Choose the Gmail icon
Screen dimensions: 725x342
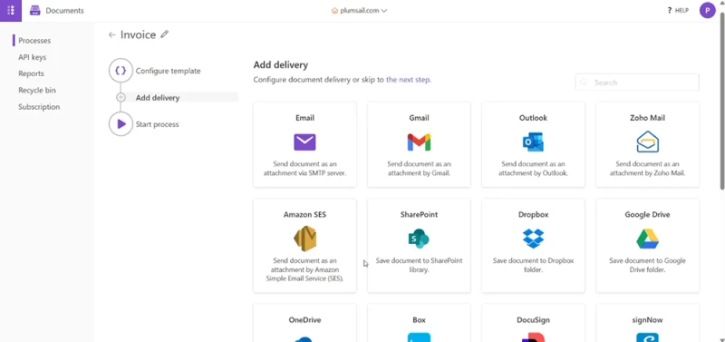[x=419, y=142]
